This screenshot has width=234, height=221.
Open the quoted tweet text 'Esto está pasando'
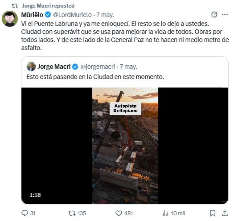(x=95, y=77)
